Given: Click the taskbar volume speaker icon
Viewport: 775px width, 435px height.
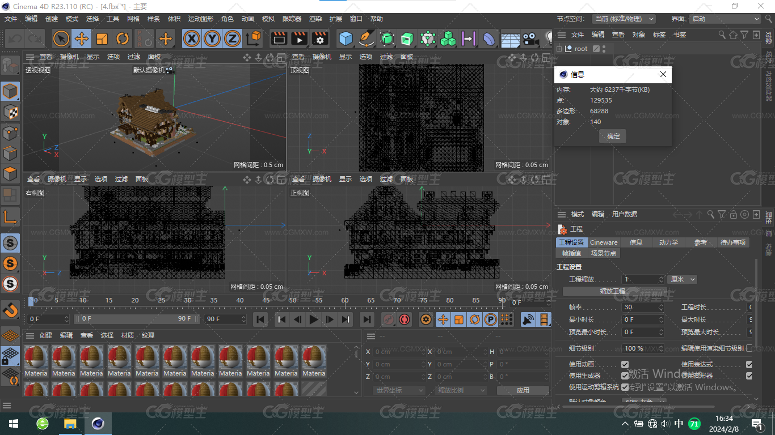Looking at the screenshot, I should click(665, 424).
